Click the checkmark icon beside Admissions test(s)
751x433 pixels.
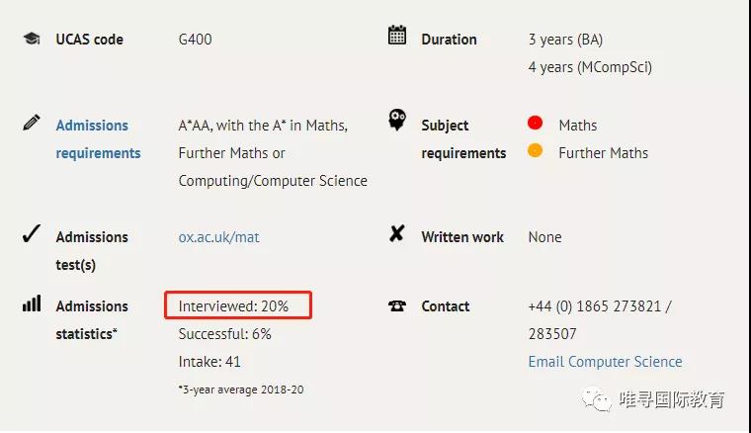[x=32, y=233]
